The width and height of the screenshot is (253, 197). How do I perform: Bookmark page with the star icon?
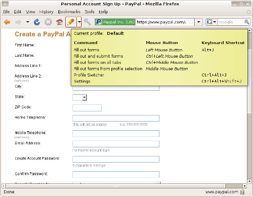(x=191, y=22)
